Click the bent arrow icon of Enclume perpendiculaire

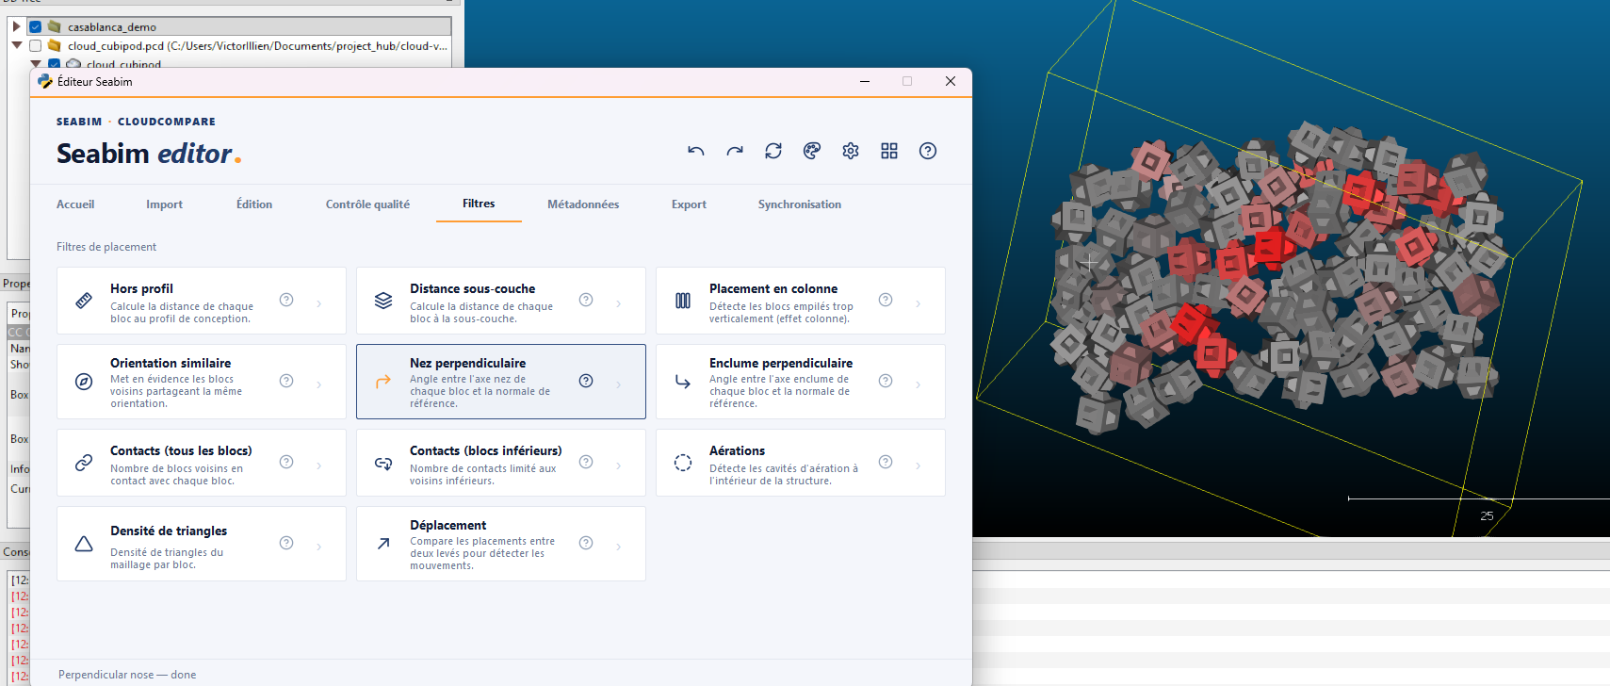click(x=683, y=382)
